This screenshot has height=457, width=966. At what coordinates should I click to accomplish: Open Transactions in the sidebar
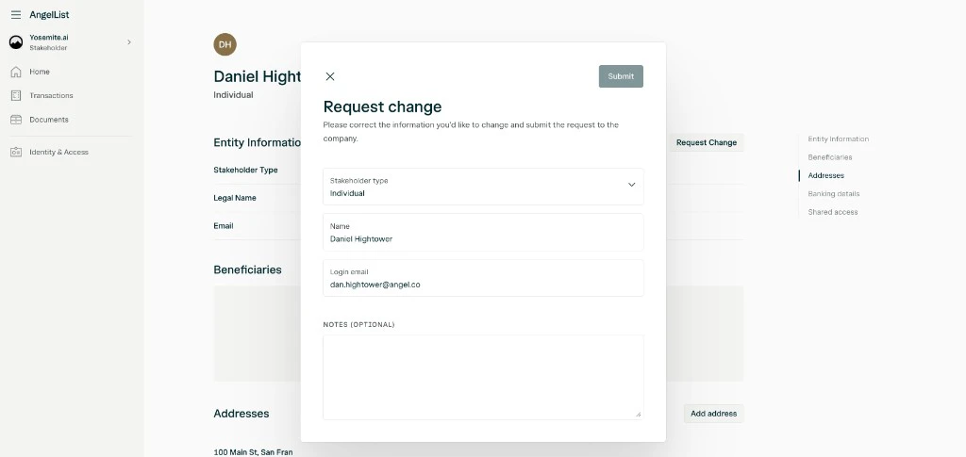51,95
